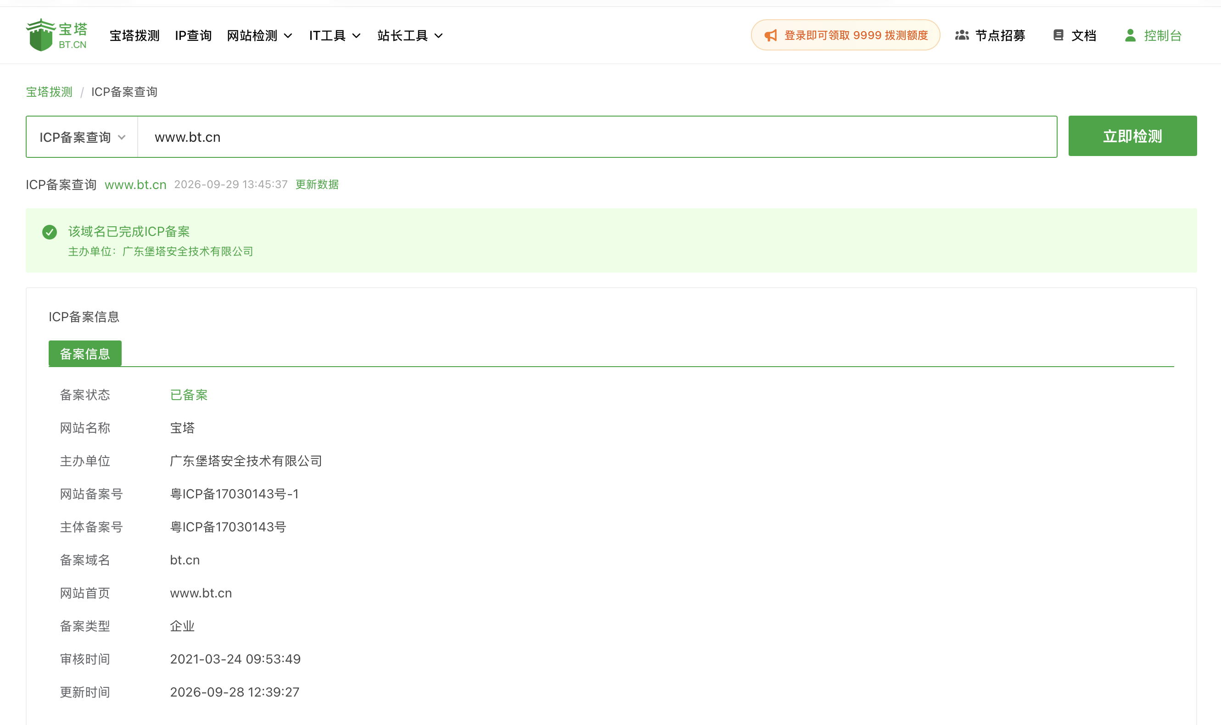Expand 网站检测 dropdown menu
The width and height of the screenshot is (1221, 725).
pos(259,36)
